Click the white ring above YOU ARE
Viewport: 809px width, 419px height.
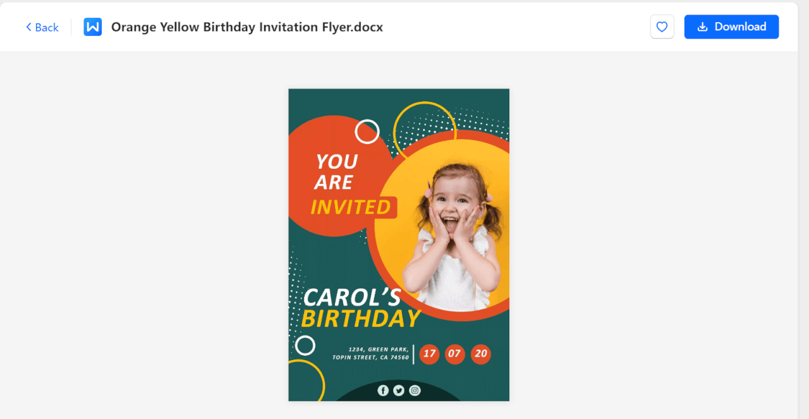point(367,131)
